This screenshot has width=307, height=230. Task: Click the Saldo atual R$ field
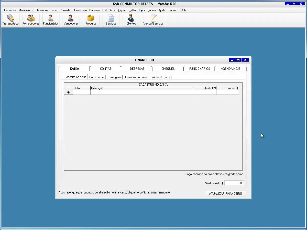[234, 183]
